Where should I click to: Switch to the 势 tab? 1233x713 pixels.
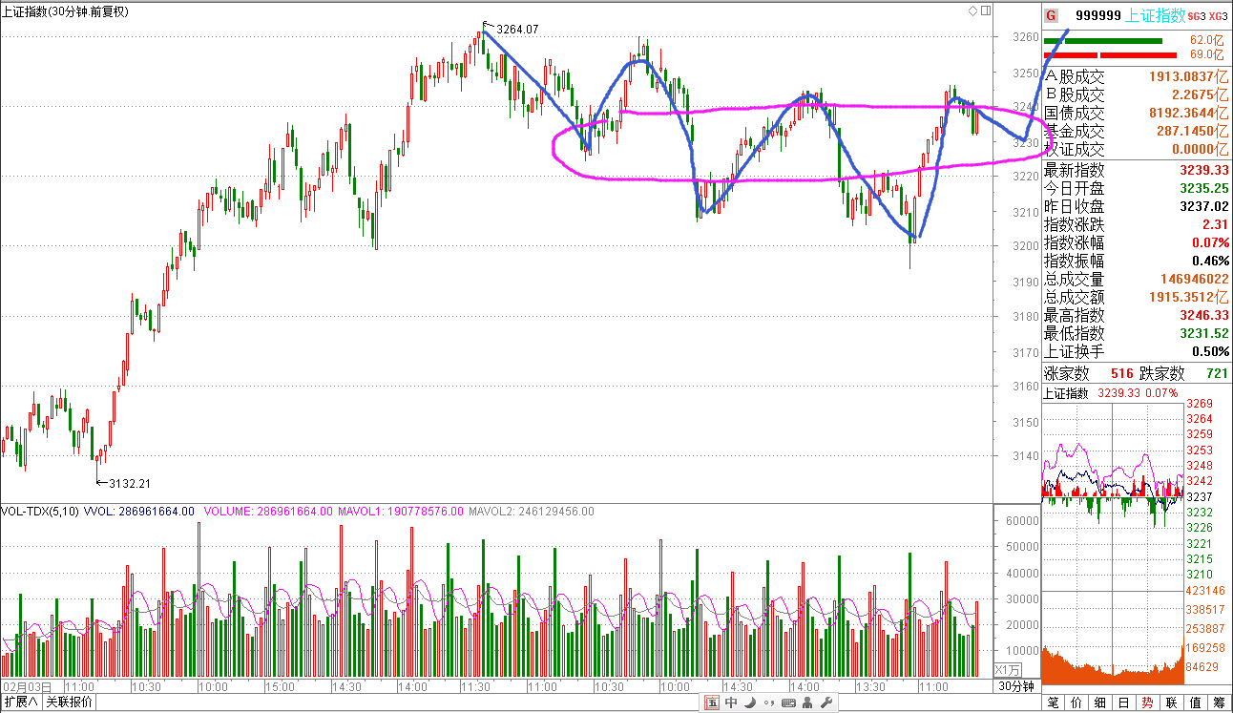pyautogui.click(x=1147, y=703)
